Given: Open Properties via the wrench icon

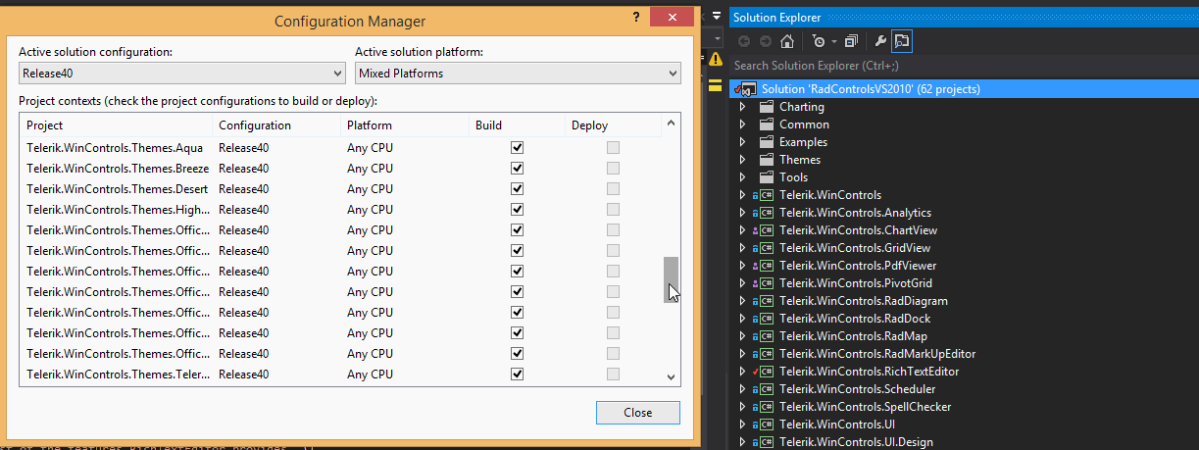Looking at the screenshot, I should [x=879, y=41].
